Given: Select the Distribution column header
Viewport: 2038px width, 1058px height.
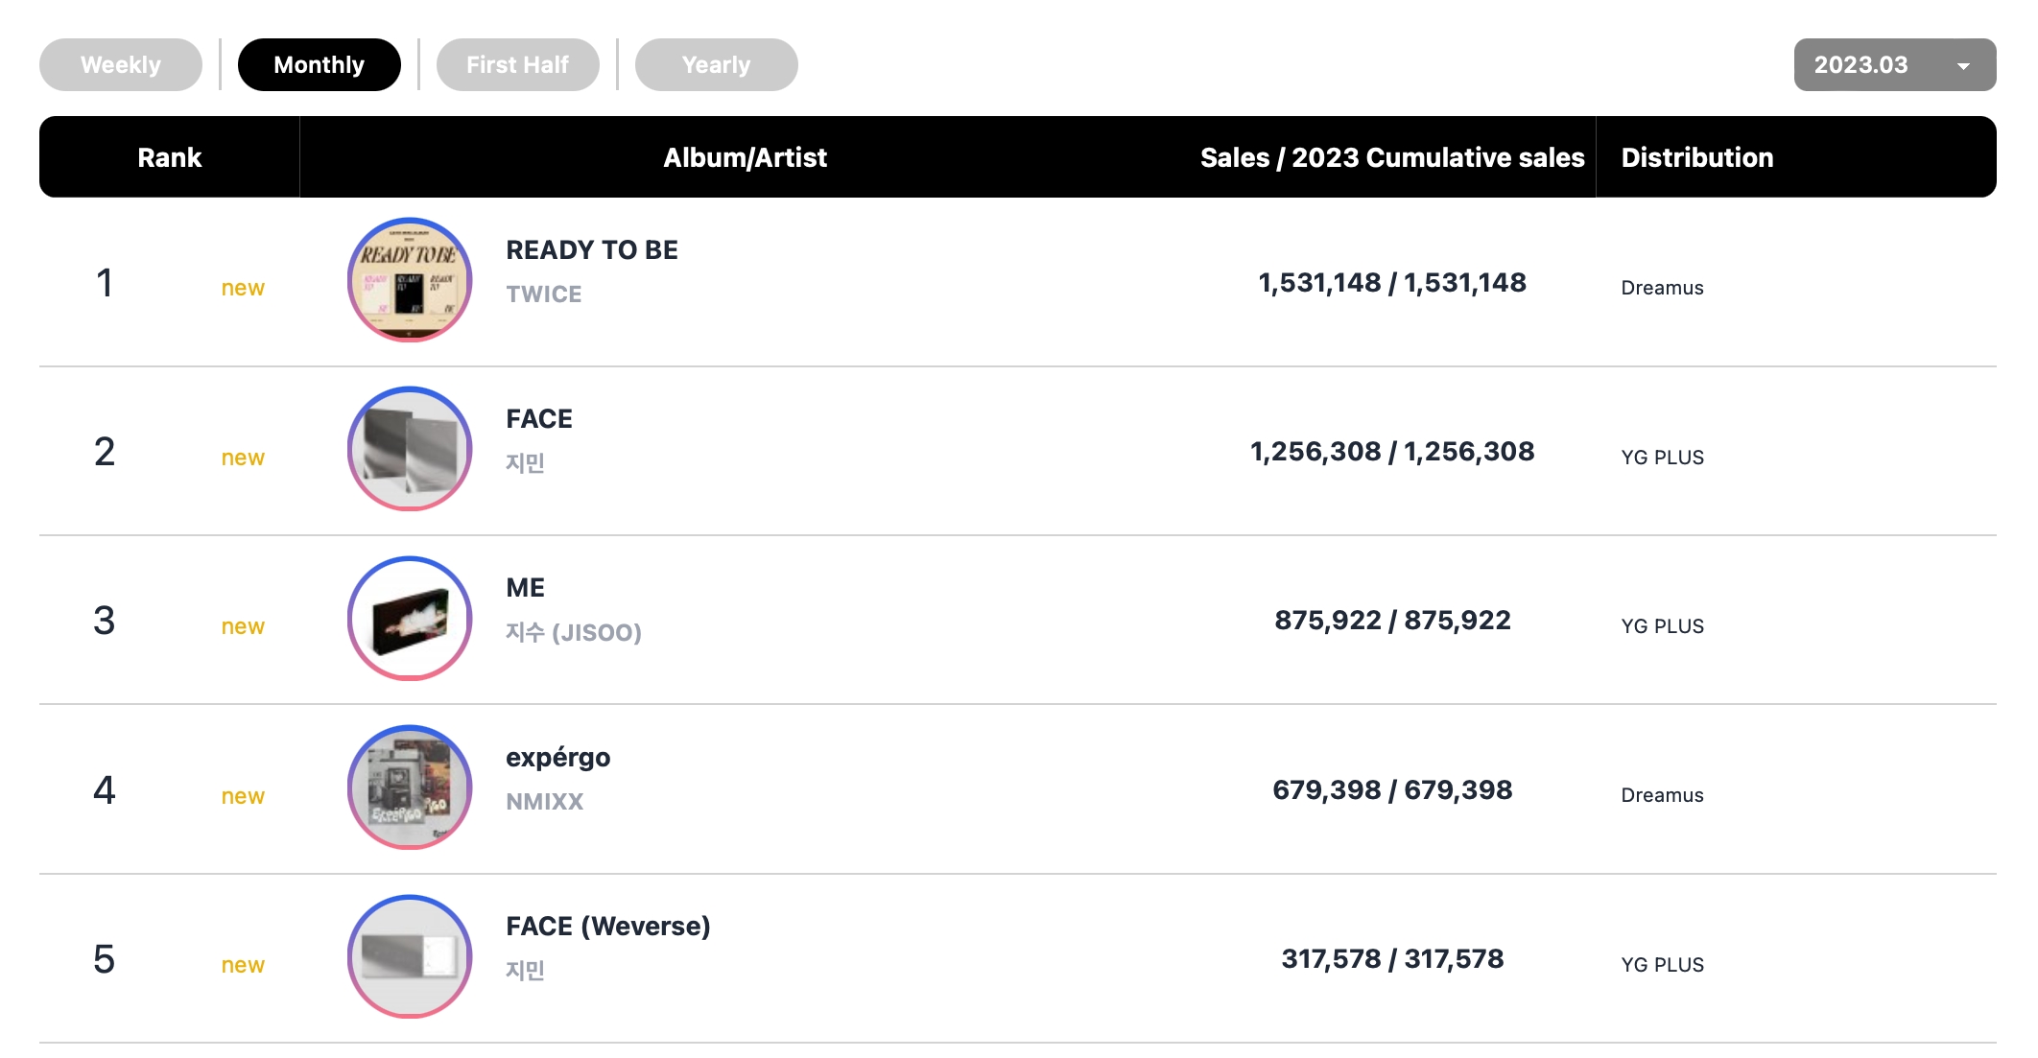Looking at the screenshot, I should click(1697, 157).
